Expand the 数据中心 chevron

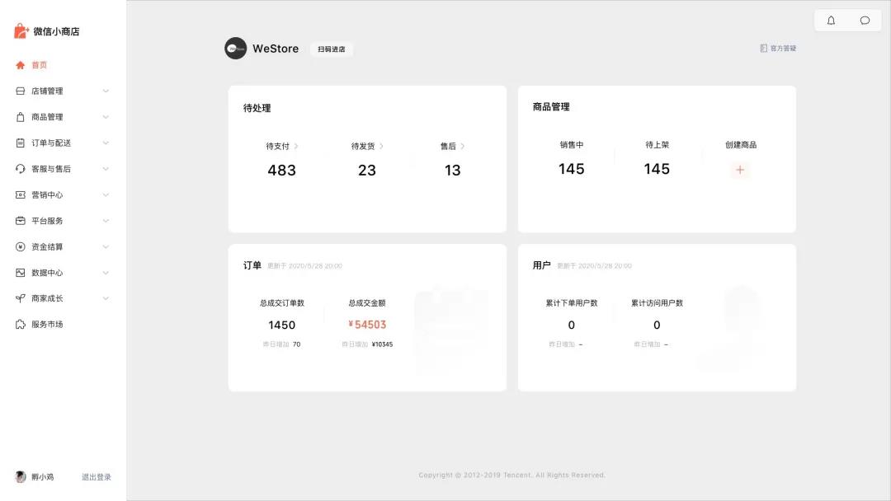106,273
